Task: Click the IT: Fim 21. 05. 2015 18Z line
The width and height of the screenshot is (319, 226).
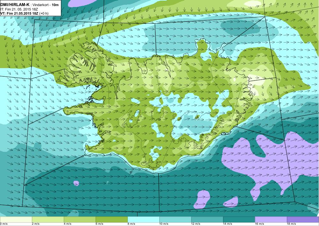Action: [x=19, y=9]
